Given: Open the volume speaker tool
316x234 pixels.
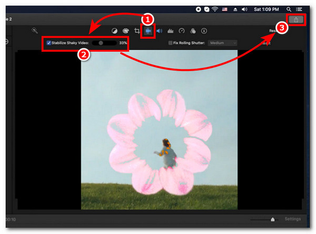Looking at the screenshot, I should (159, 31).
